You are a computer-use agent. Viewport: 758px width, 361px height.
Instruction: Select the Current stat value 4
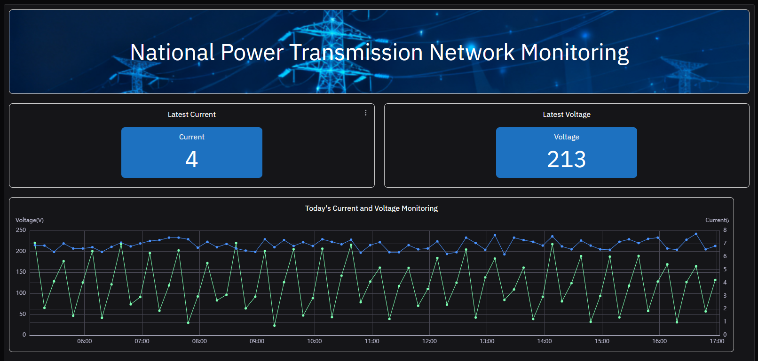pos(191,159)
